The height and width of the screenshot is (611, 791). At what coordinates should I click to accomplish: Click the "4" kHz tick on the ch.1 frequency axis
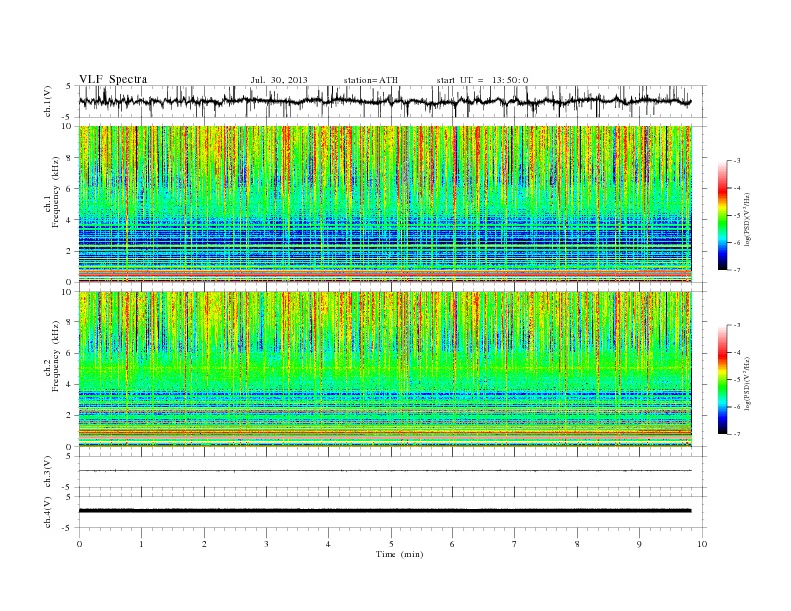tap(69, 220)
